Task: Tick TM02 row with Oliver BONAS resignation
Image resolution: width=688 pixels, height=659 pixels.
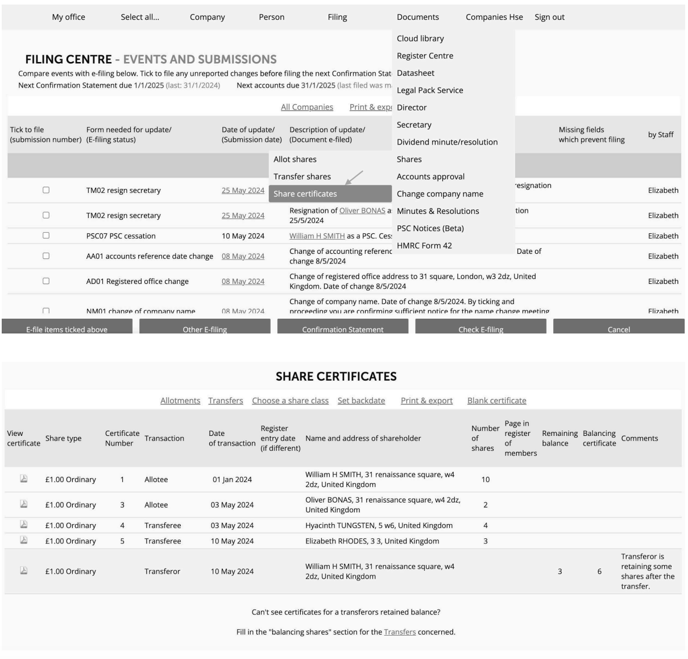Action: pos(46,215)
